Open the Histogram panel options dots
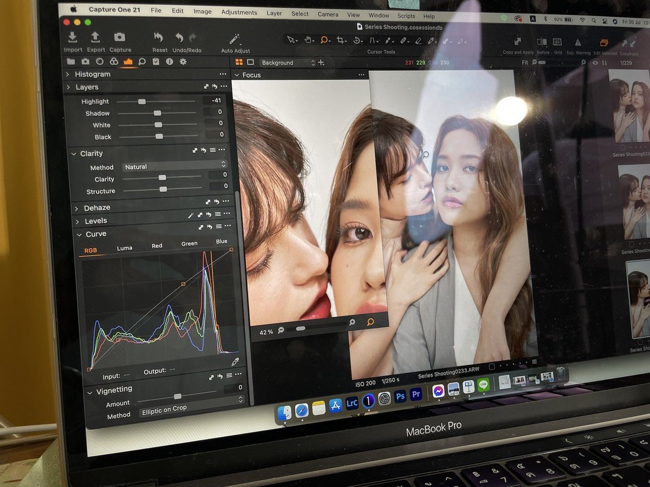Image resolution: width=650 pixels, height=487 pixels. 223,74
